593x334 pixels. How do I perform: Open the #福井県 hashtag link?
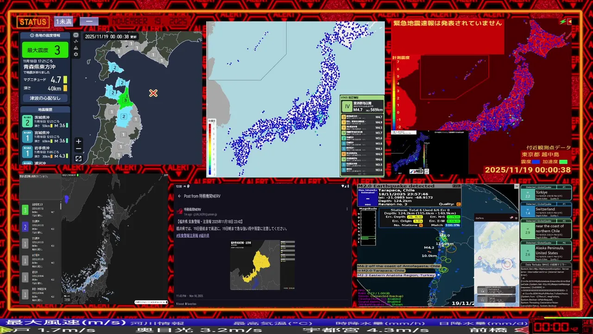coord(204,236)
